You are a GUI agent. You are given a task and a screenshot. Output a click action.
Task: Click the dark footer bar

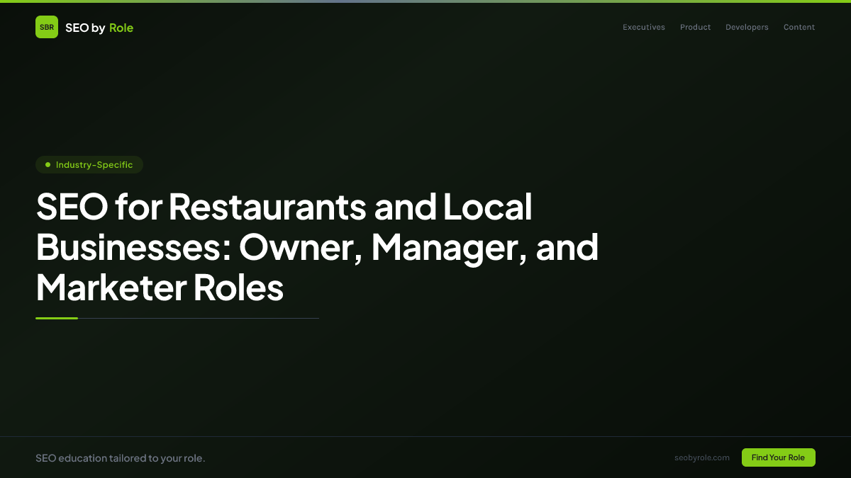[x=425, y=457]
